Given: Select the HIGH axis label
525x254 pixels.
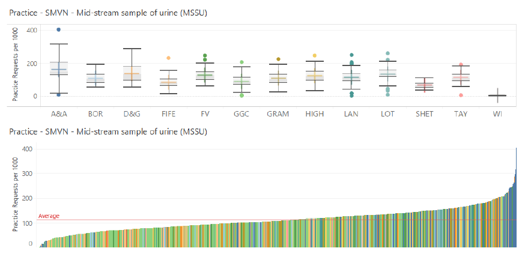Looking at the screenshot, I should (315, 114).
